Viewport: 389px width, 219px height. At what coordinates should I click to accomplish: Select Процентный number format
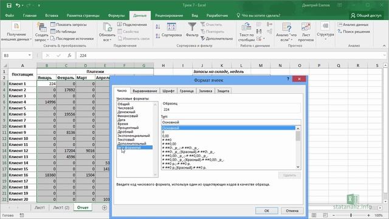[128, 128]
